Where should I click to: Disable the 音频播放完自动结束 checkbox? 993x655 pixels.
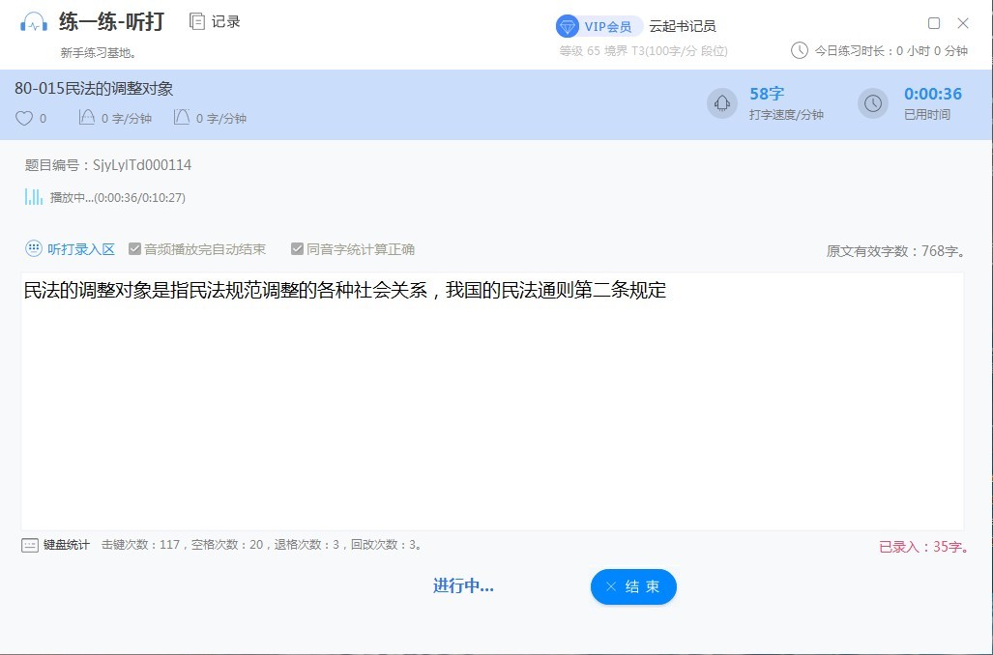[133, 247]
